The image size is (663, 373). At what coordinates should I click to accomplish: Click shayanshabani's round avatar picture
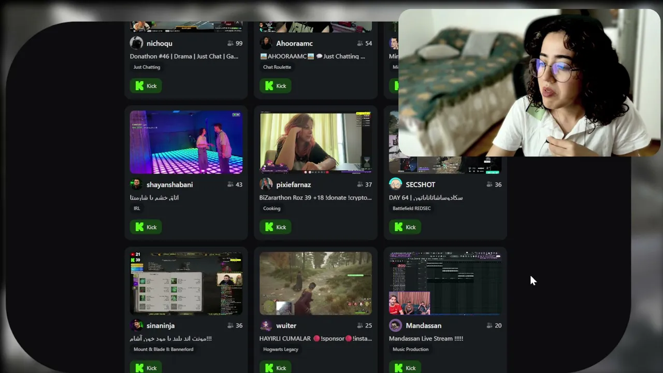tap(136, 184)
